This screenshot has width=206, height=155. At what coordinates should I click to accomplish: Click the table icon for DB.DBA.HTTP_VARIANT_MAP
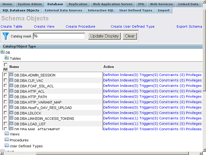pyautogui.click(x=11, y=102)
